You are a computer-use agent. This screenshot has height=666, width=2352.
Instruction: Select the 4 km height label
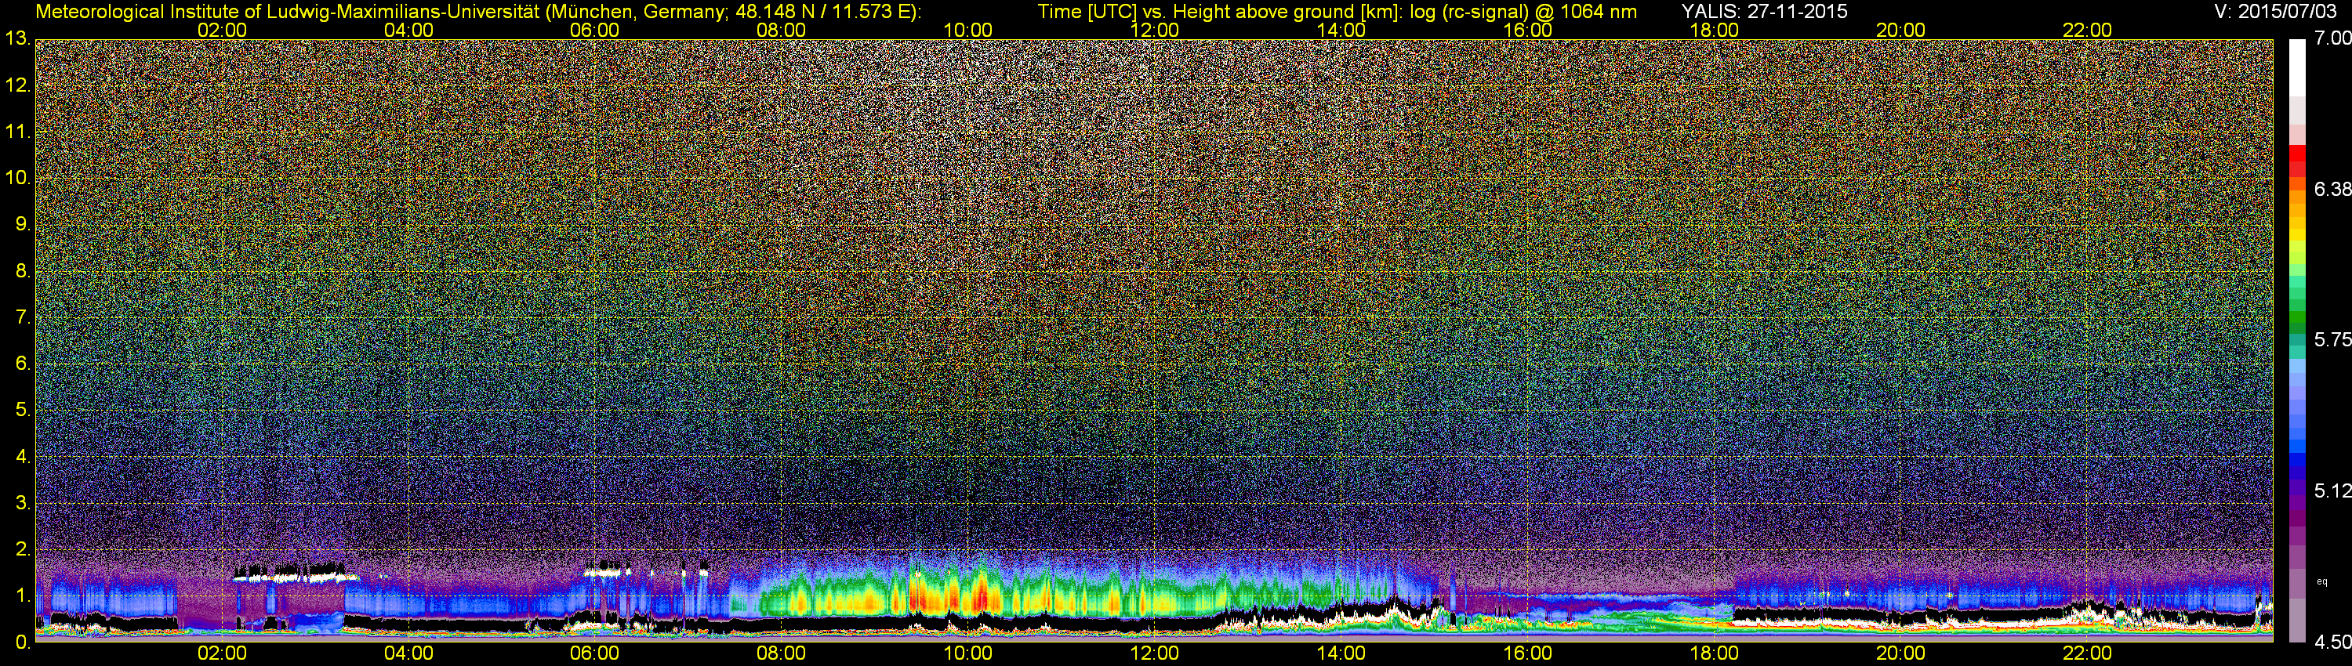point(23,456)
